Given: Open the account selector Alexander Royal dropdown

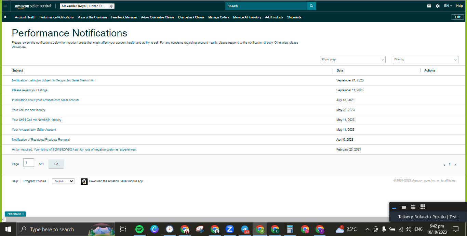Looking at the screenshot, I should (87, 6).
